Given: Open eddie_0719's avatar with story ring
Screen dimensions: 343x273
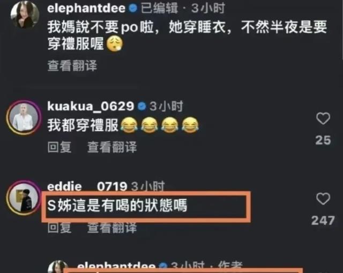Looking at the screenshot, I should [x=24, y=198].
